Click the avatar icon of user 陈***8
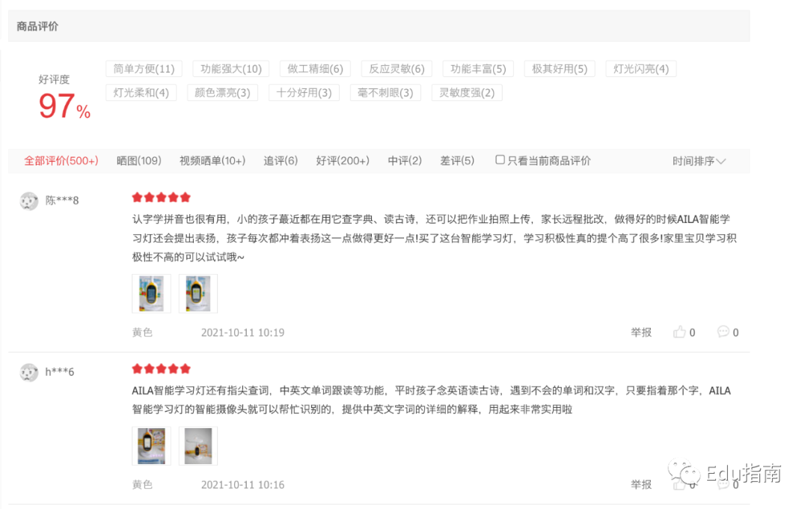 click(x=29, y=201)
